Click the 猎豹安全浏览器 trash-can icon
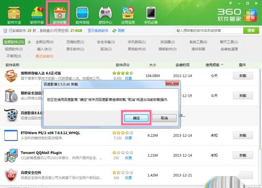Image resolution: width=262 pixels, height=188 pixels. coord(11,96)
